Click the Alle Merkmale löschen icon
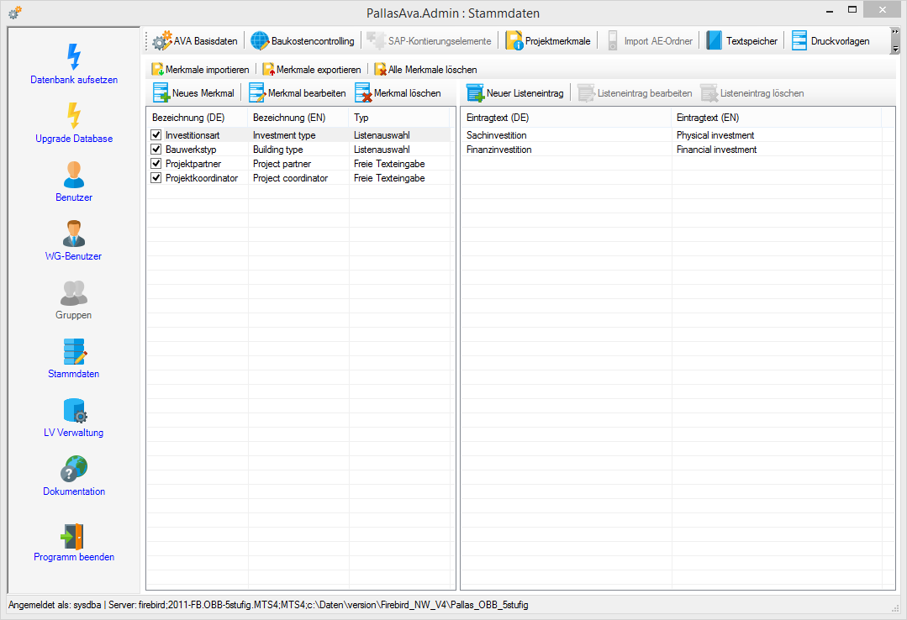The width and height of the screenshot is (907, 620). click(x=380, y=70)
